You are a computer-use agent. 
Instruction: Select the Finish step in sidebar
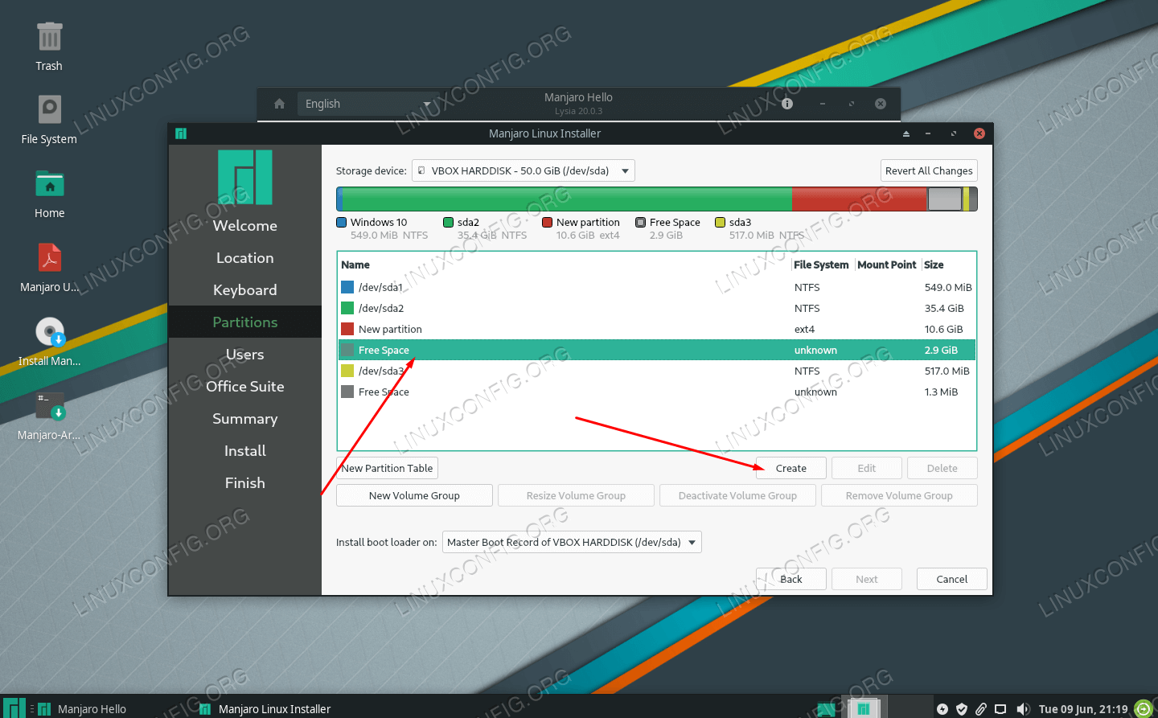pos(245,483)
